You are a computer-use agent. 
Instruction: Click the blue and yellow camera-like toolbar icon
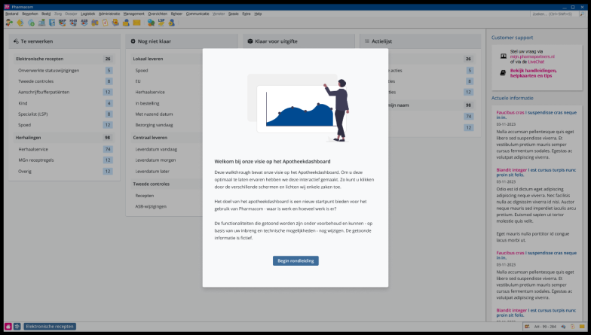coord(95,23)
